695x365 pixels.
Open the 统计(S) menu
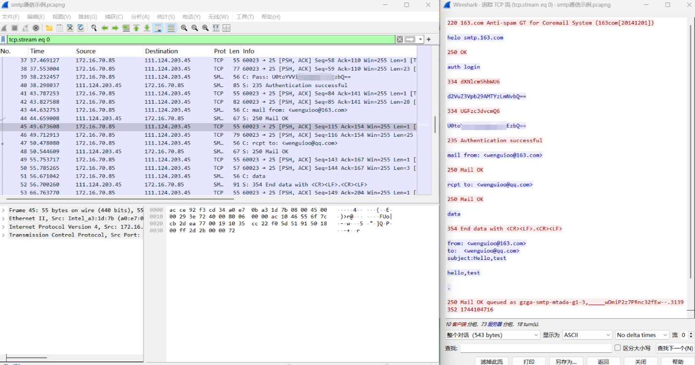click(166, 17)
